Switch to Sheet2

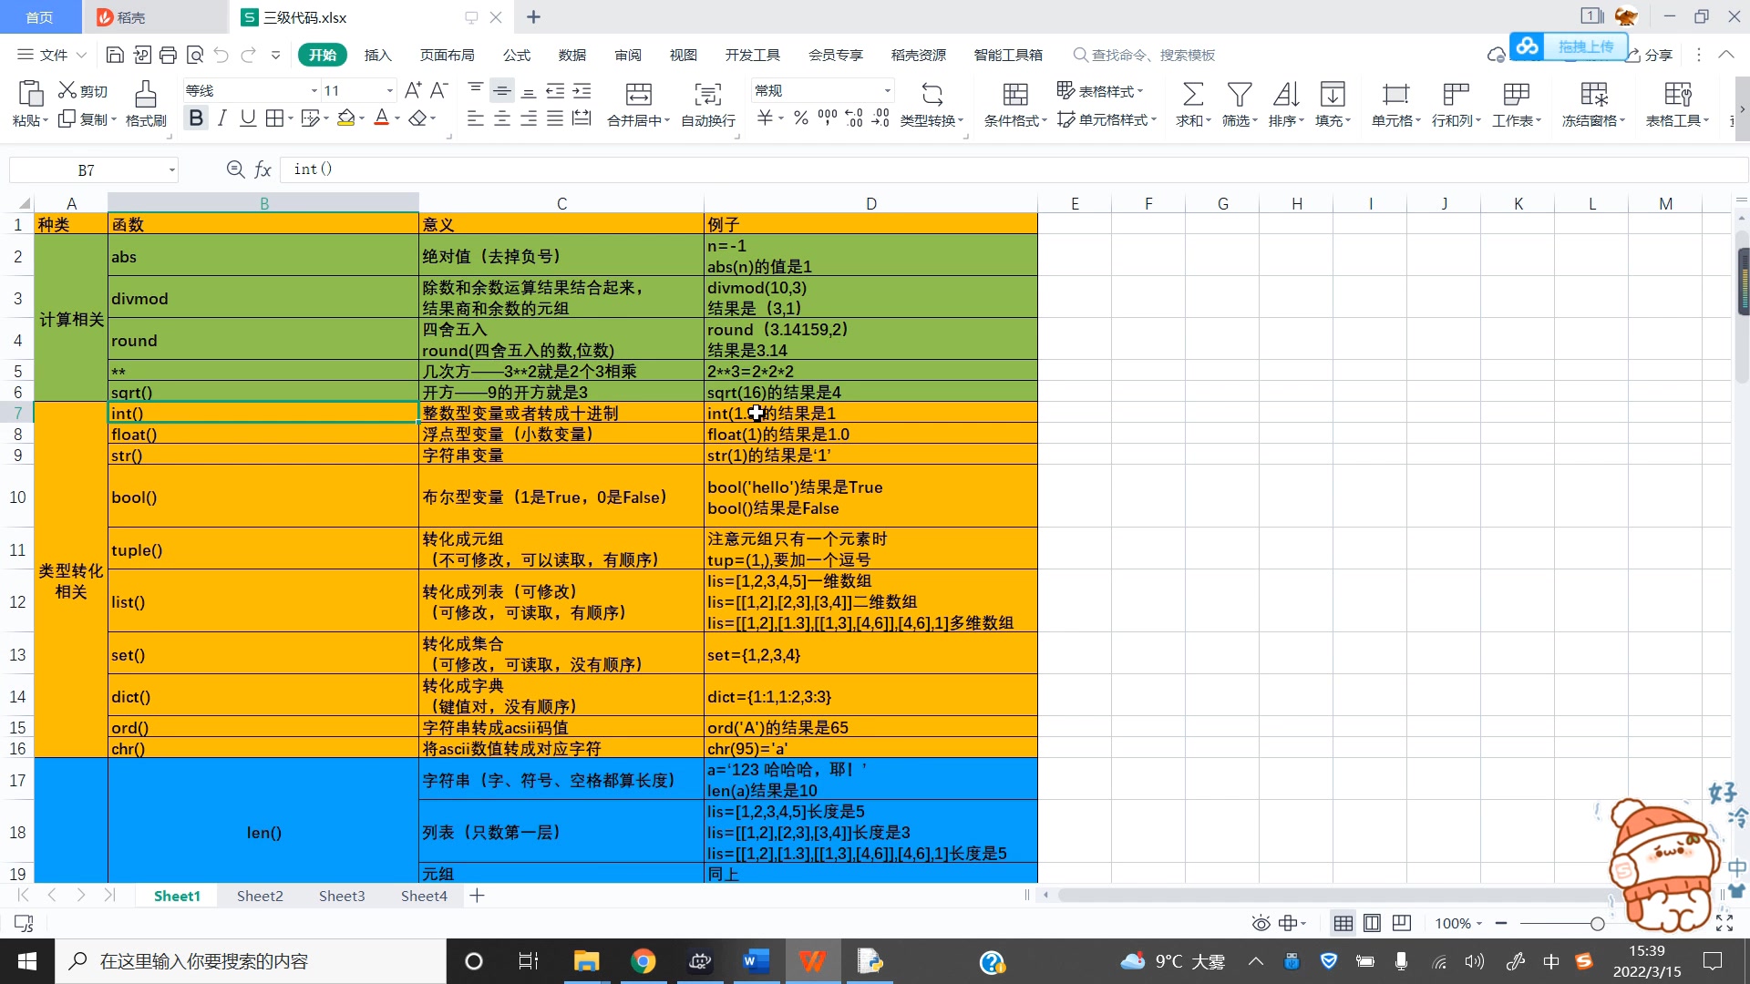click(260, 896)
